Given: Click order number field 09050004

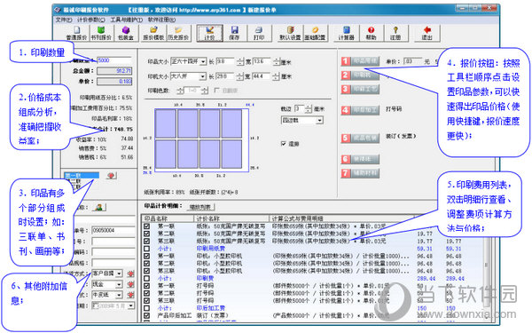Looking at the screenshot, I should pyautogui.click(x=113, y=230).
